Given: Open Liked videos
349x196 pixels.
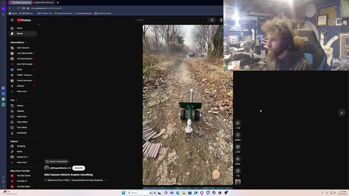Looking at the screenshot, I should point(23,122).
